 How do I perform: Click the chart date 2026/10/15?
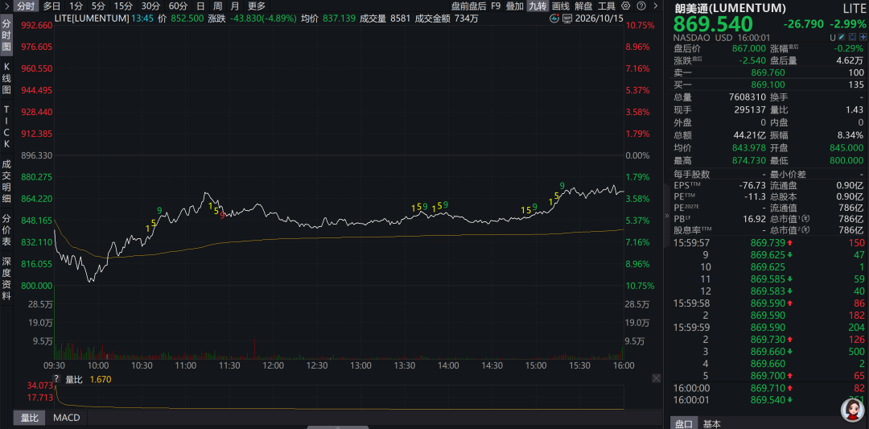click(599, 19)
